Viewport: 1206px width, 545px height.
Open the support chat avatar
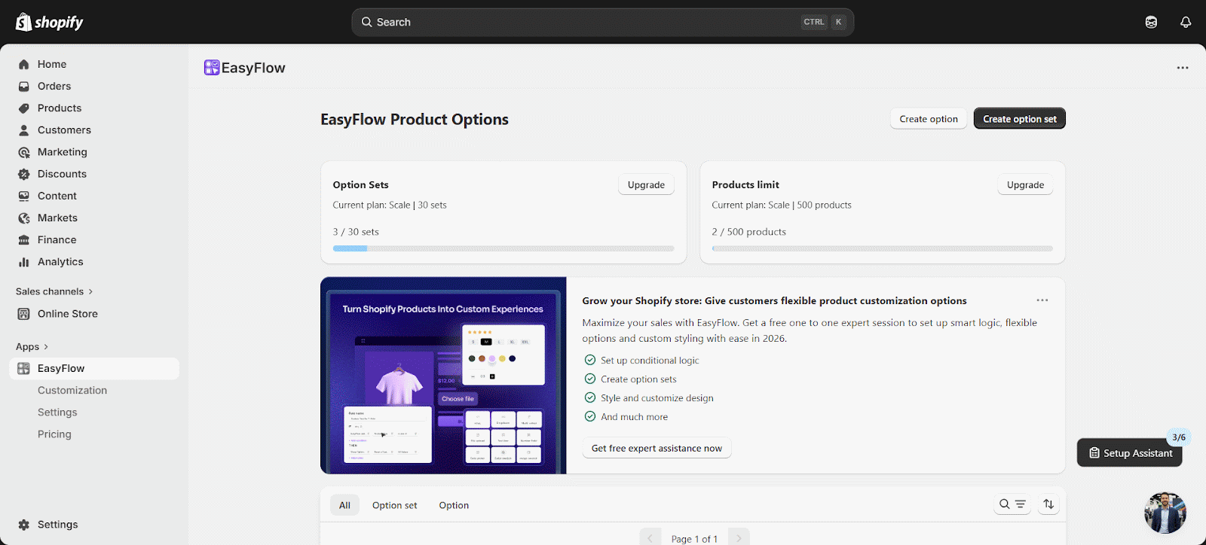[x=1165, y=513]
